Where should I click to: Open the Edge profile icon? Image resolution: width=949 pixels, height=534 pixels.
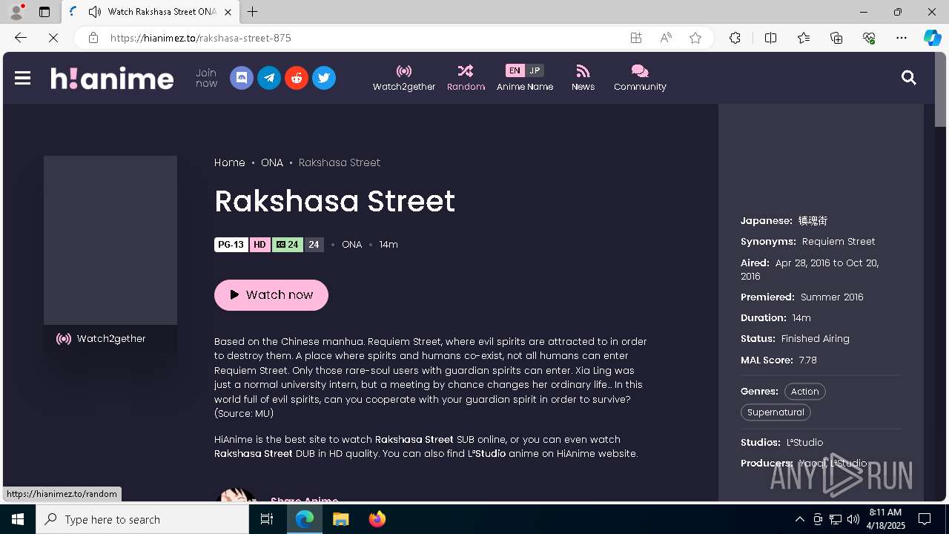pos(16,12)
